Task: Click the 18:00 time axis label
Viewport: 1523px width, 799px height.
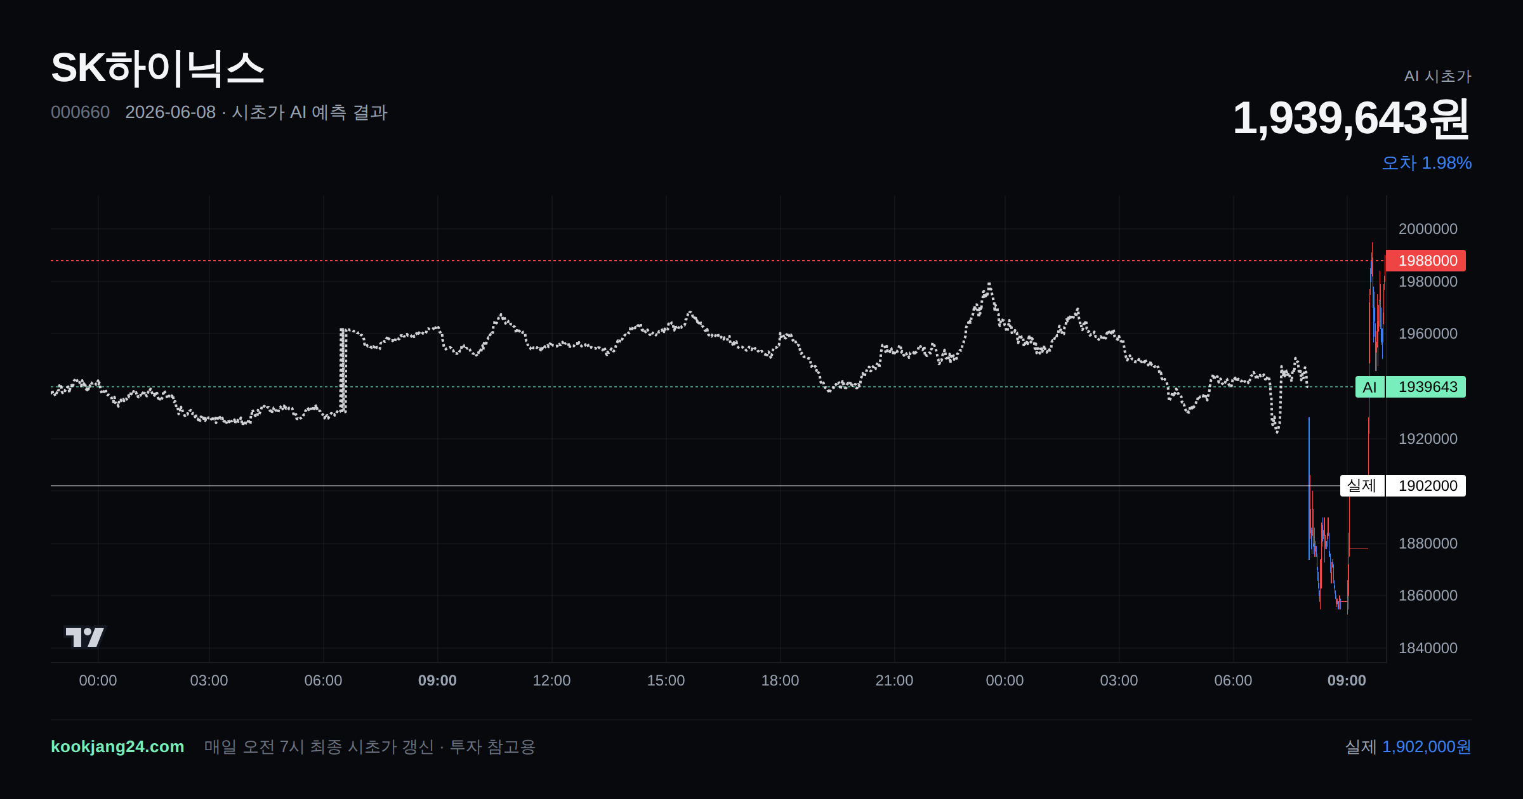Action: click(780, 680)
